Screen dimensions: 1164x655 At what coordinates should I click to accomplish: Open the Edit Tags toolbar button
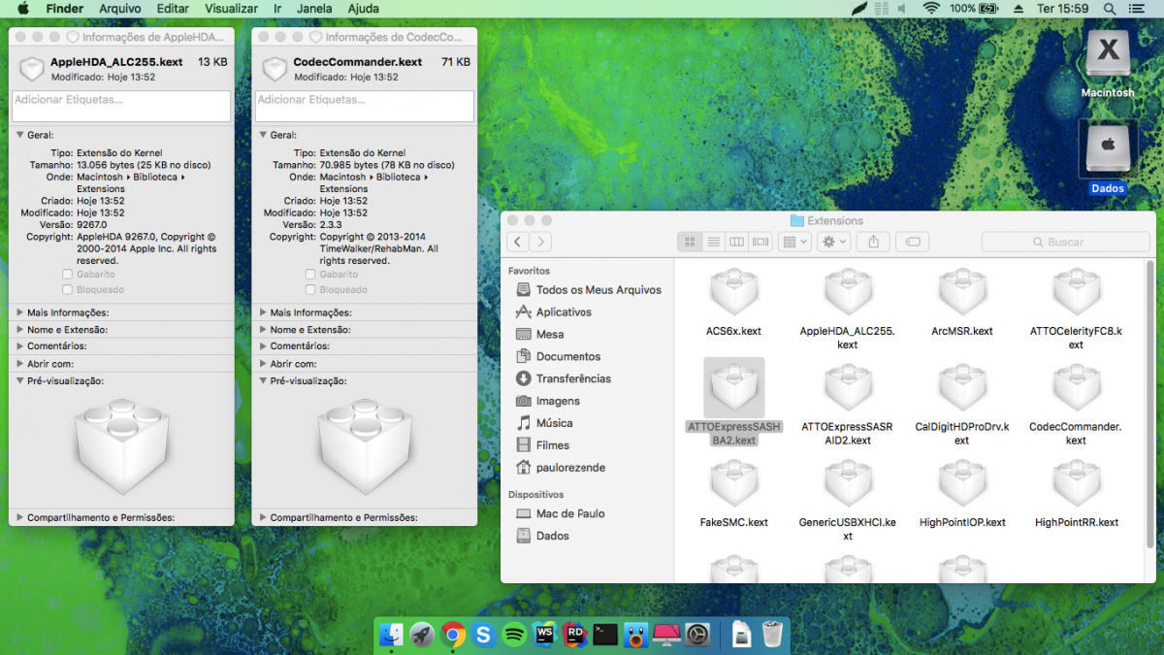click(x=913, y=242)
